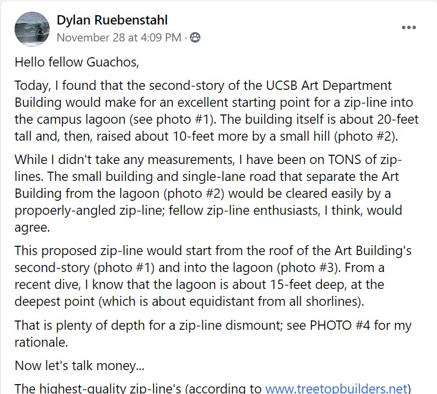The height and width of the screenshot is (394, 437).
Task: Open Dylan Ruebenstahl's profile via name
Action: click(112, 20)
